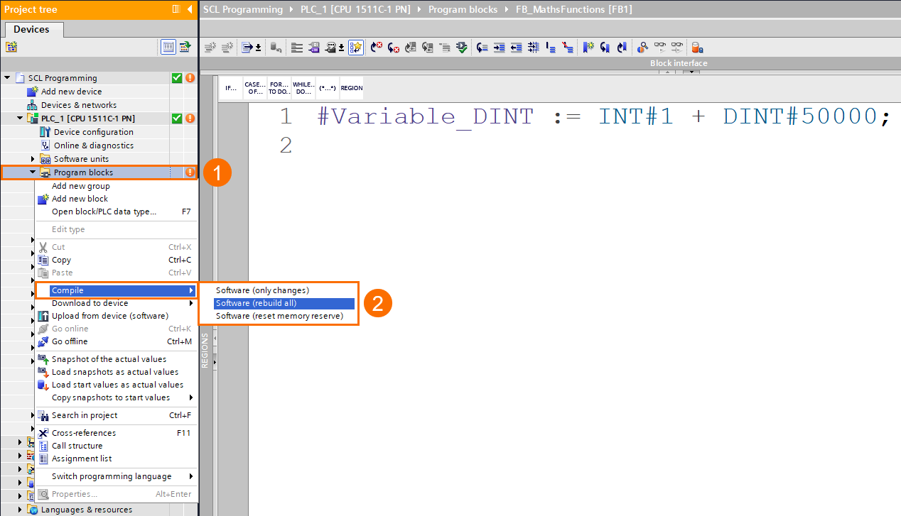Insert an IF...THEN statement snippet
901x516 pixels.
pos(231,87)
